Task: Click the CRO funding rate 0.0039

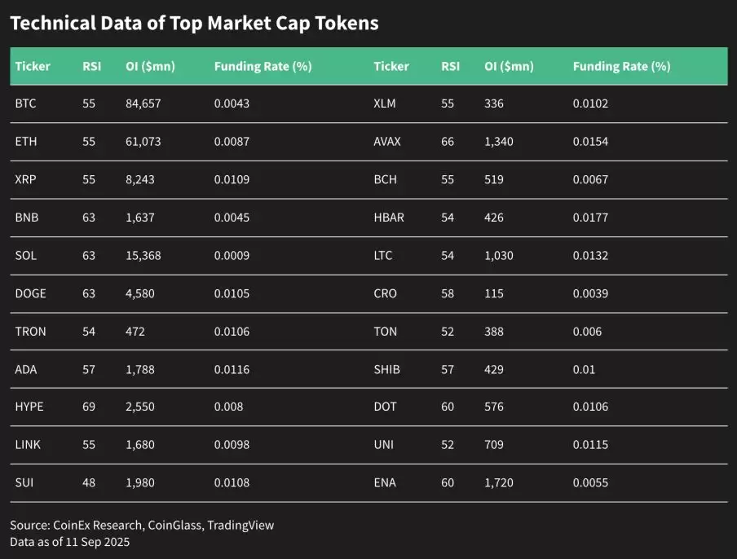Action: coord(590,293)
